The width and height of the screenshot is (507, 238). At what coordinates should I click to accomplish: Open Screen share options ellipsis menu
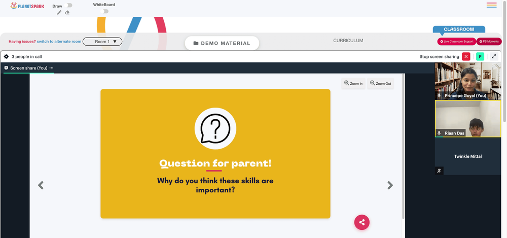click(x=51, y=68)
